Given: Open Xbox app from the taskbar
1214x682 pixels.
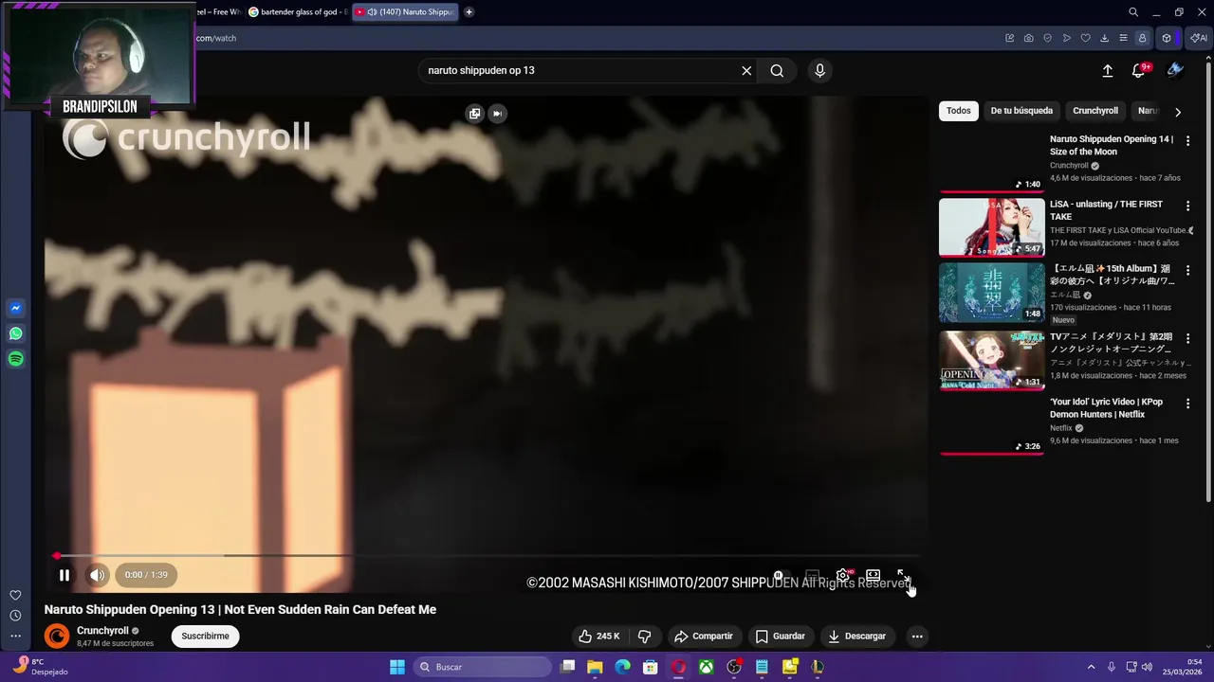Looking at the screenshot, I should point(707,667).
